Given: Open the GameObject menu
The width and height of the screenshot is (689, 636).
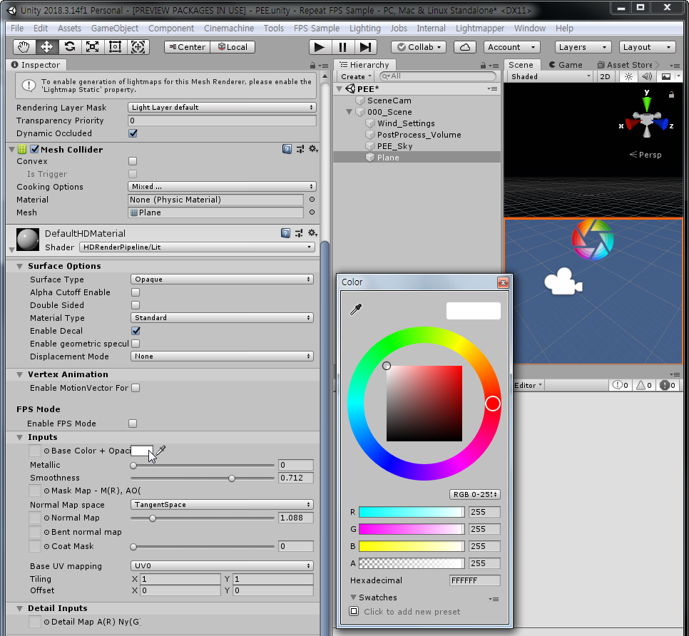Looking at the screenshot, I should click(115, 29).
